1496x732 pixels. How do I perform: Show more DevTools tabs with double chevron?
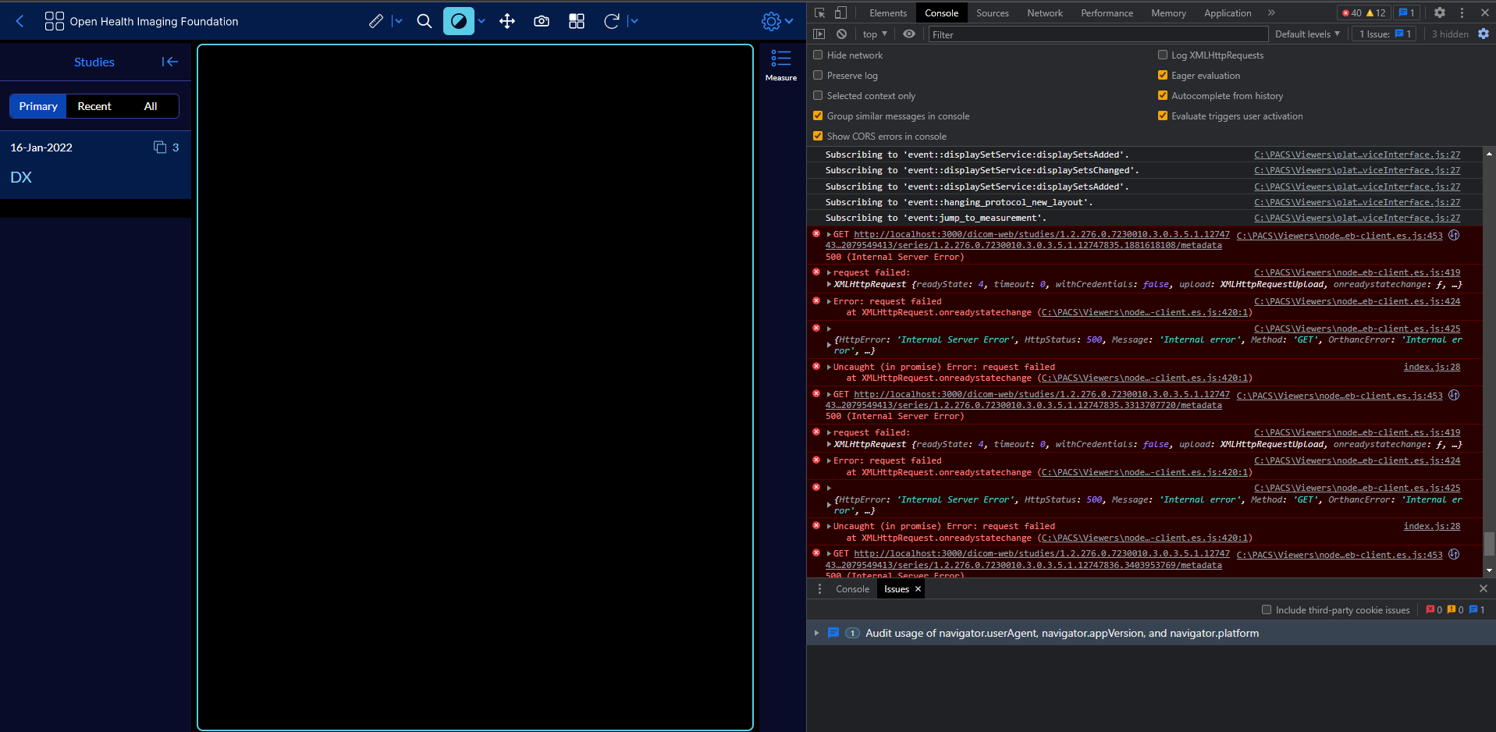(1271, 12)
